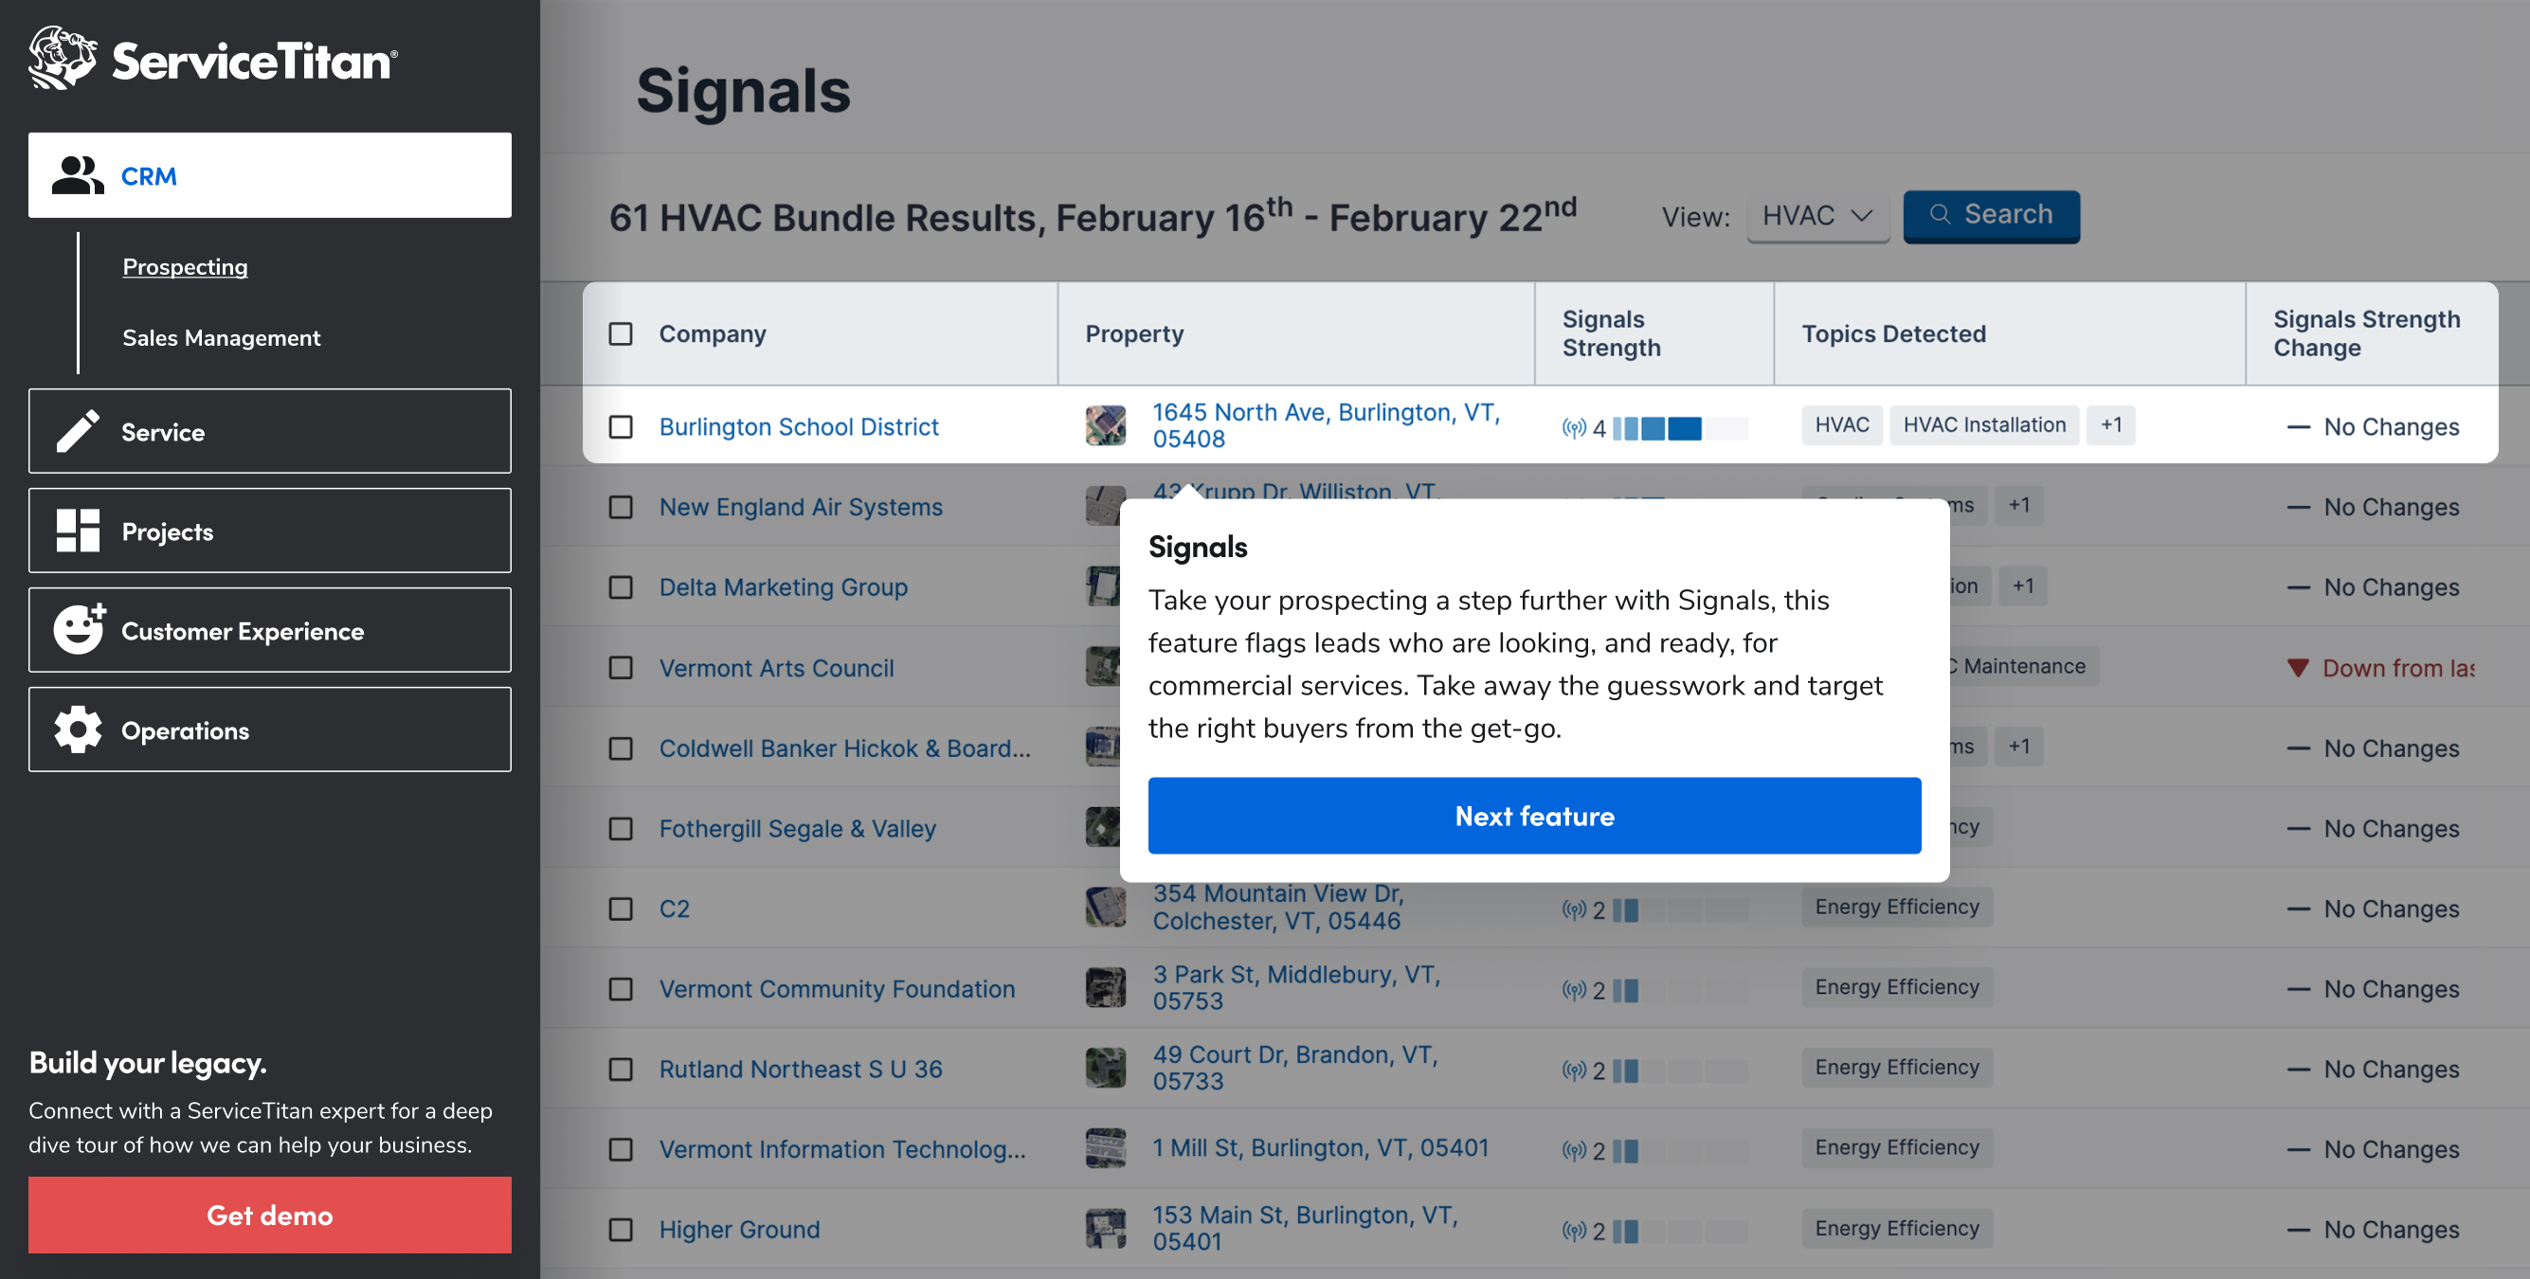
Task: Click the Get demo button
Action: click(x=269, y=1216)
